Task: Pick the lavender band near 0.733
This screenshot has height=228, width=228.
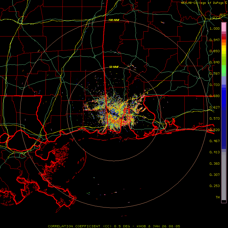Action: (224, 80)
